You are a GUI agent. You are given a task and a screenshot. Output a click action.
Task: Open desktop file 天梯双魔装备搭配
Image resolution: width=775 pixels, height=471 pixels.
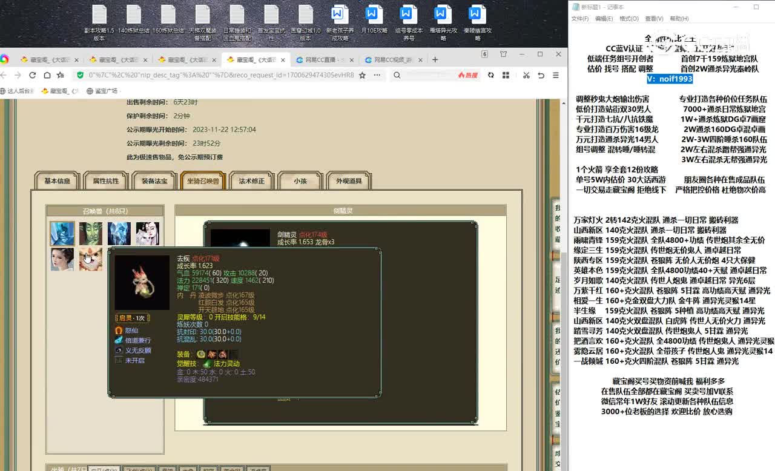pyautogui.click(x=202, y=23)
